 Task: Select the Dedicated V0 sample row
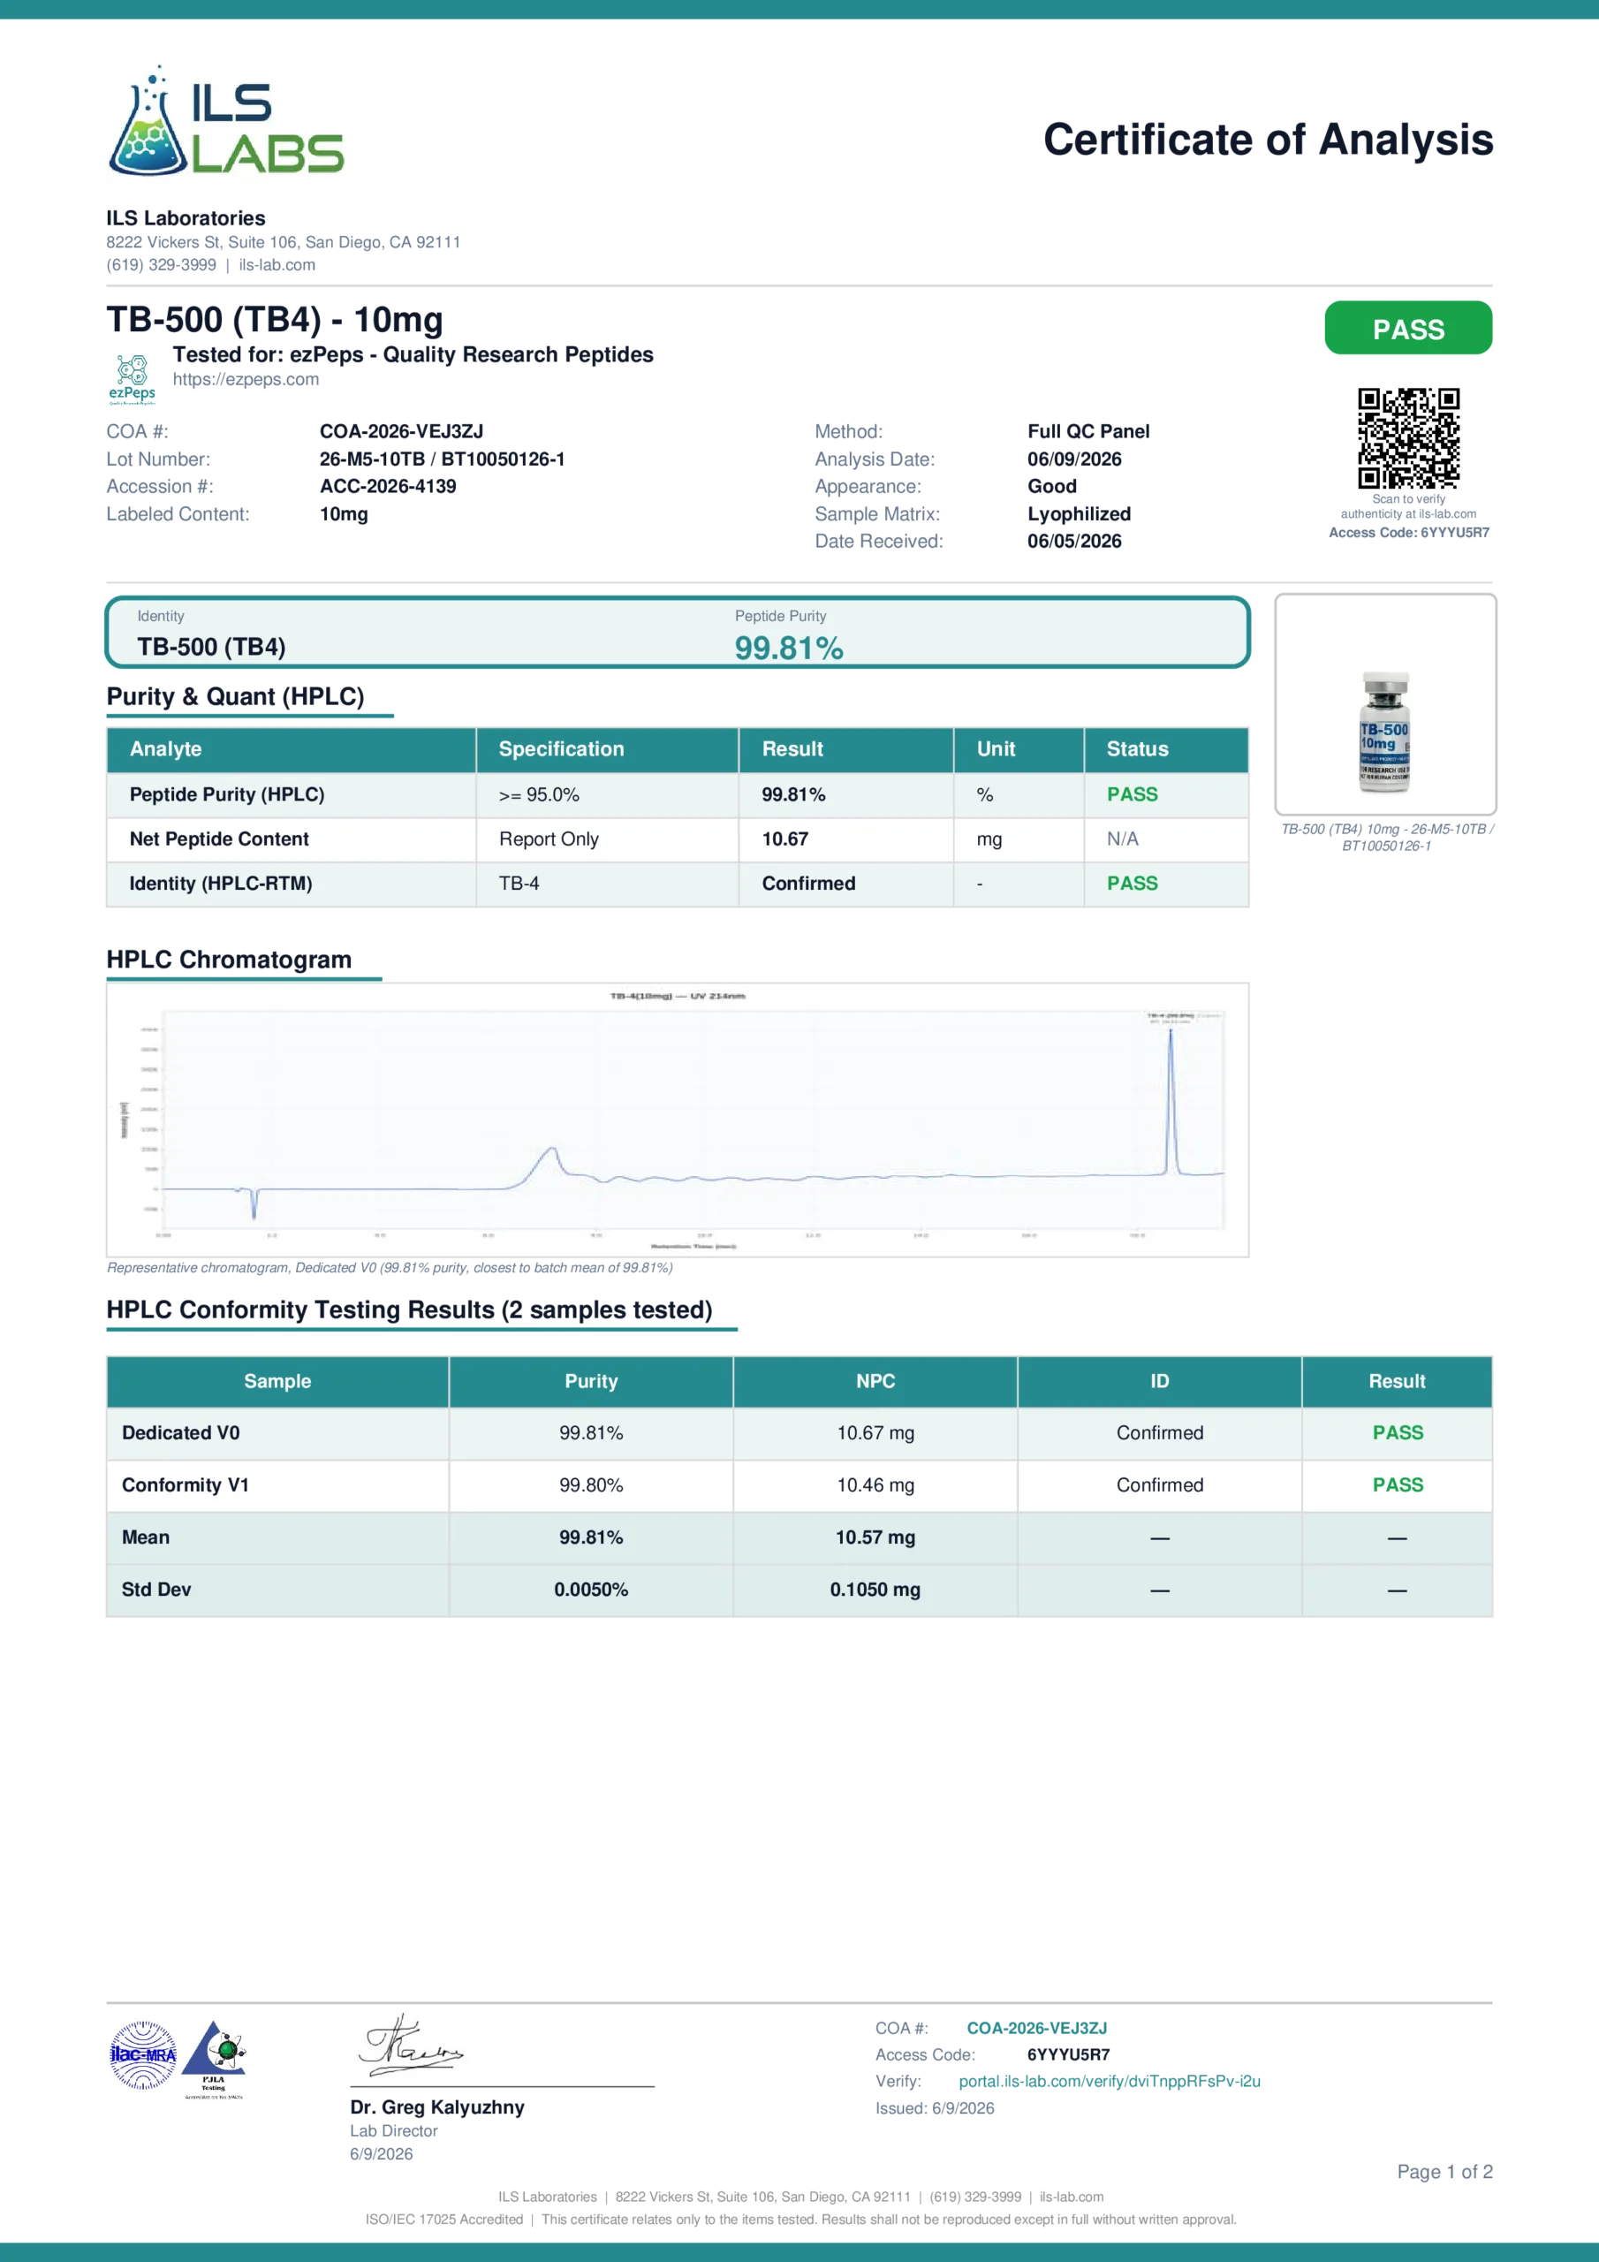[799, 1433]
